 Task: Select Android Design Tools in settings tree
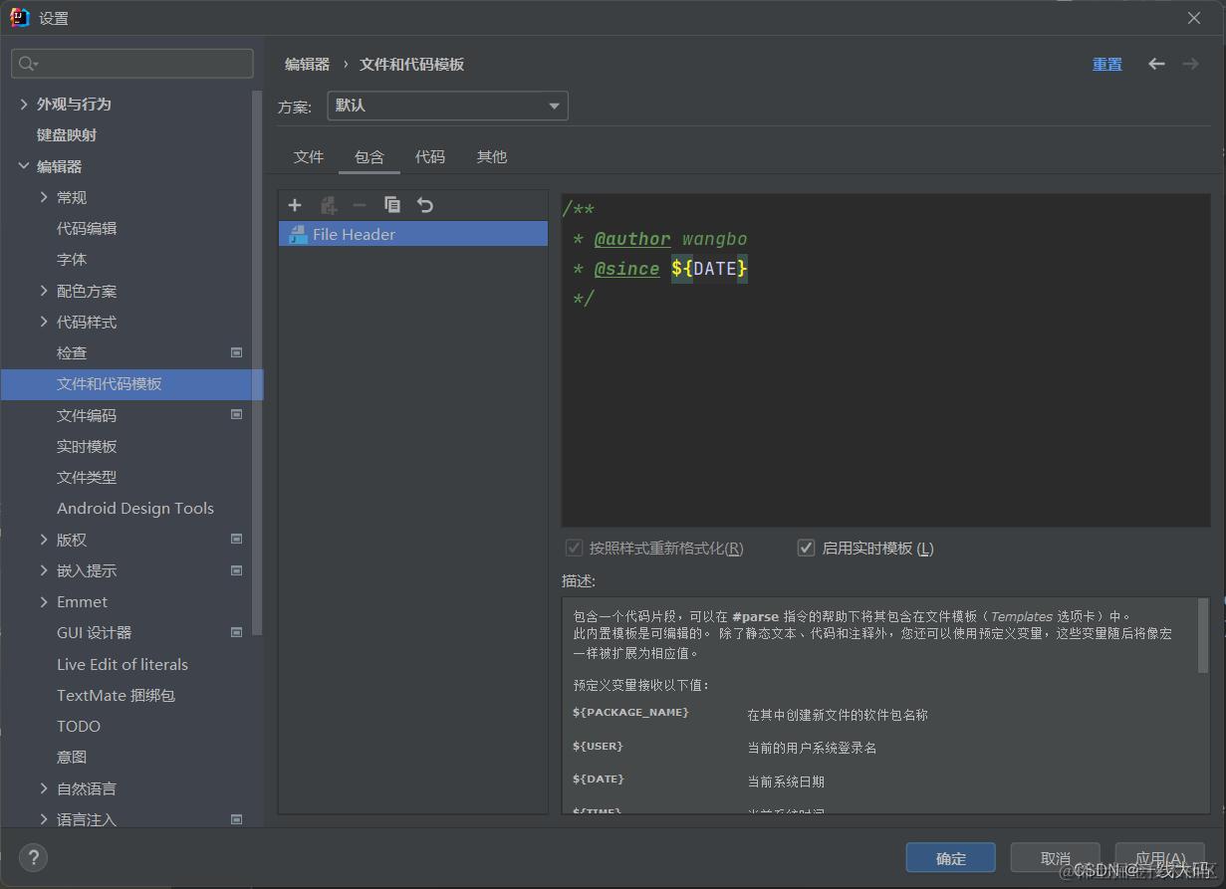[x=135, y=508]
